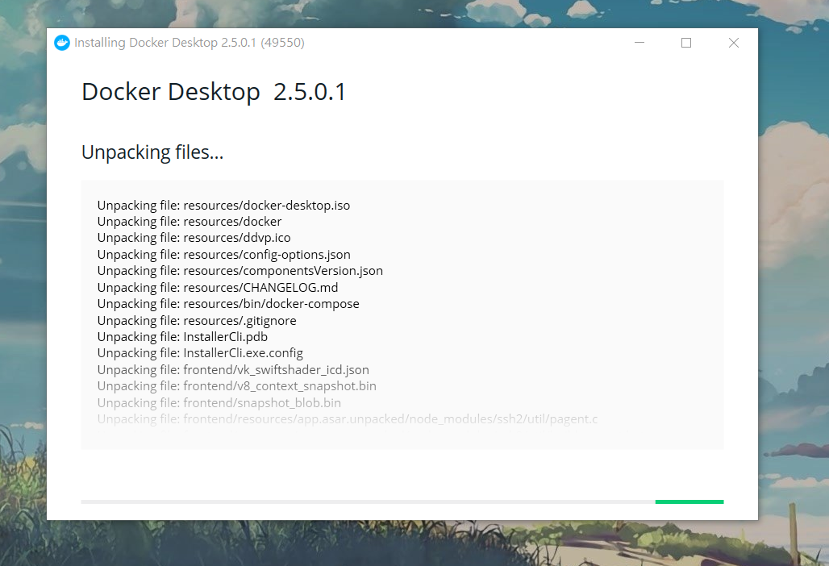Minimize the Docker Desktop installer window
The image size is (829, 566).
tap(639, 43)
